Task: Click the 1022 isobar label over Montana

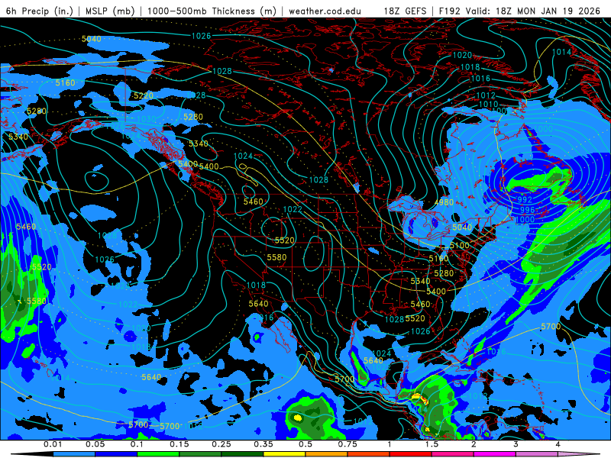Action: point(293,209)
